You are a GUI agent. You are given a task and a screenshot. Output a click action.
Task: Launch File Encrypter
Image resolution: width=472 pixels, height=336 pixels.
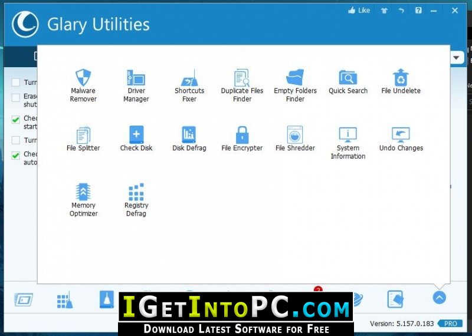(242, 139)
